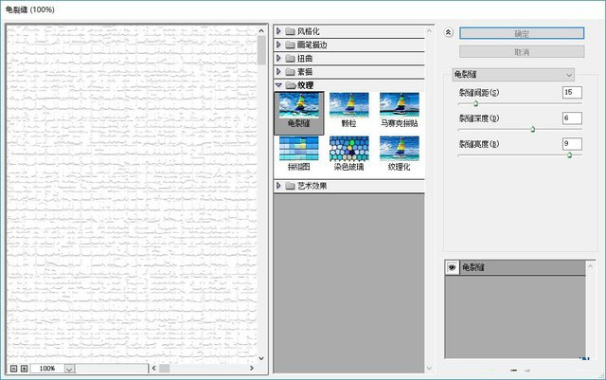Click the 裂缝间距 value field
The image size is (606, 380).
[x=571, y=92]
